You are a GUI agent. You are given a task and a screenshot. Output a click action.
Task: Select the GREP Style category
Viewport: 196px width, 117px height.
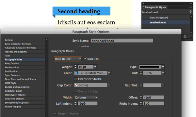point(24,83)
